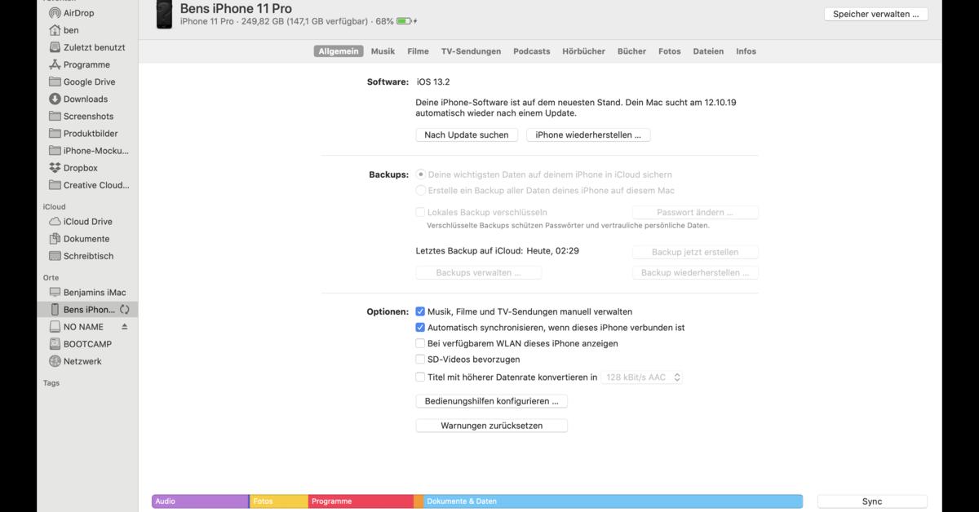The height and width of the screenshot is (512, 979).
Task: Click the blue Dokumente & Daten segment
Action: (613, 501)
